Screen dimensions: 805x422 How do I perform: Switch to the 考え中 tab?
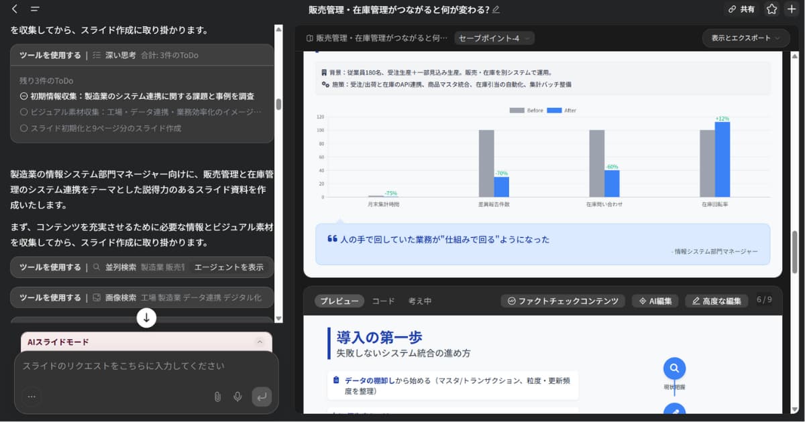tap(420, 301)
